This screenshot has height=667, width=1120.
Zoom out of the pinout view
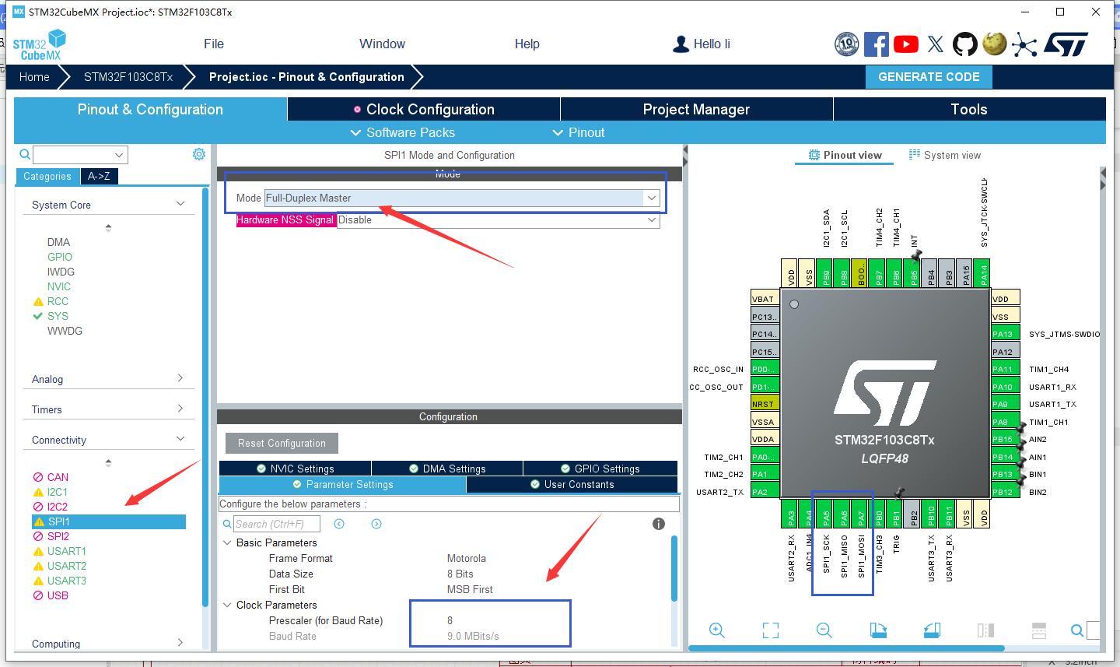click(824, 630)
